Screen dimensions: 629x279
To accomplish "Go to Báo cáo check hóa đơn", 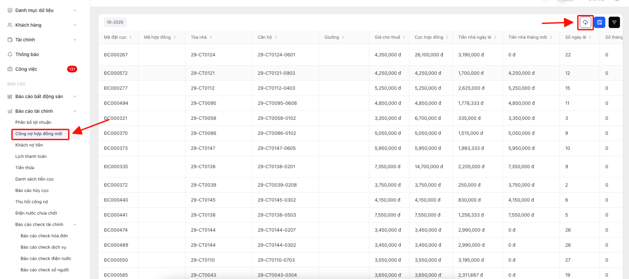I will [44, 236].
